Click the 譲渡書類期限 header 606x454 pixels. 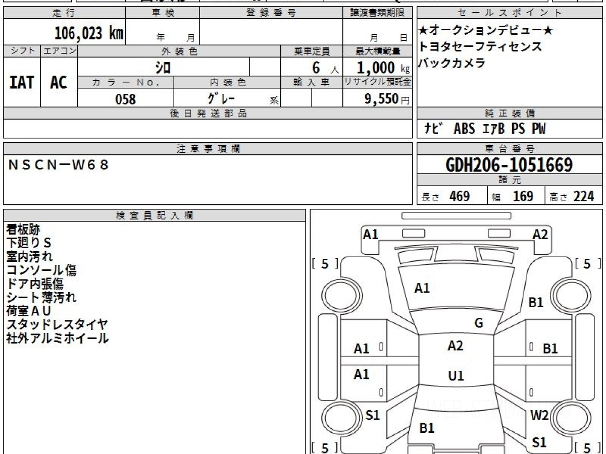click(x=378, y=13)
